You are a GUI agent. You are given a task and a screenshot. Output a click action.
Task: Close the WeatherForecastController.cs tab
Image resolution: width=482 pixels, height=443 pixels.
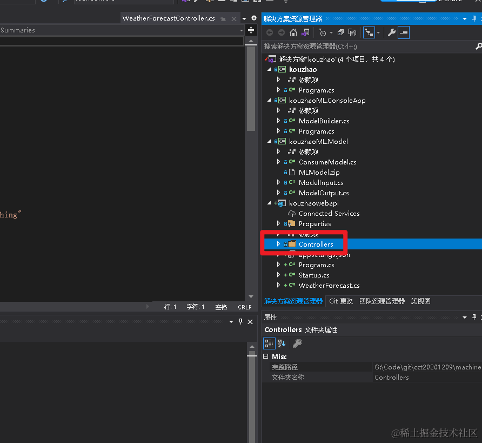[234, 19]
